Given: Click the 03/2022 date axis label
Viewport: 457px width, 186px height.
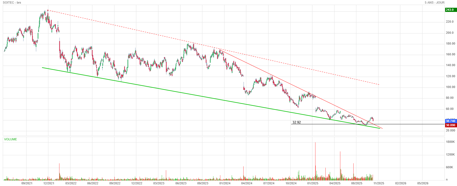Looking at the screenshot, I should pyautogui.click(x=71, y=183).
